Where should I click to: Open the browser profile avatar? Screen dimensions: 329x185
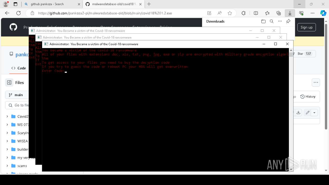click(6, 4)
